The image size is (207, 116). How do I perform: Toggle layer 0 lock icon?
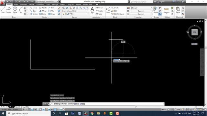68,14
